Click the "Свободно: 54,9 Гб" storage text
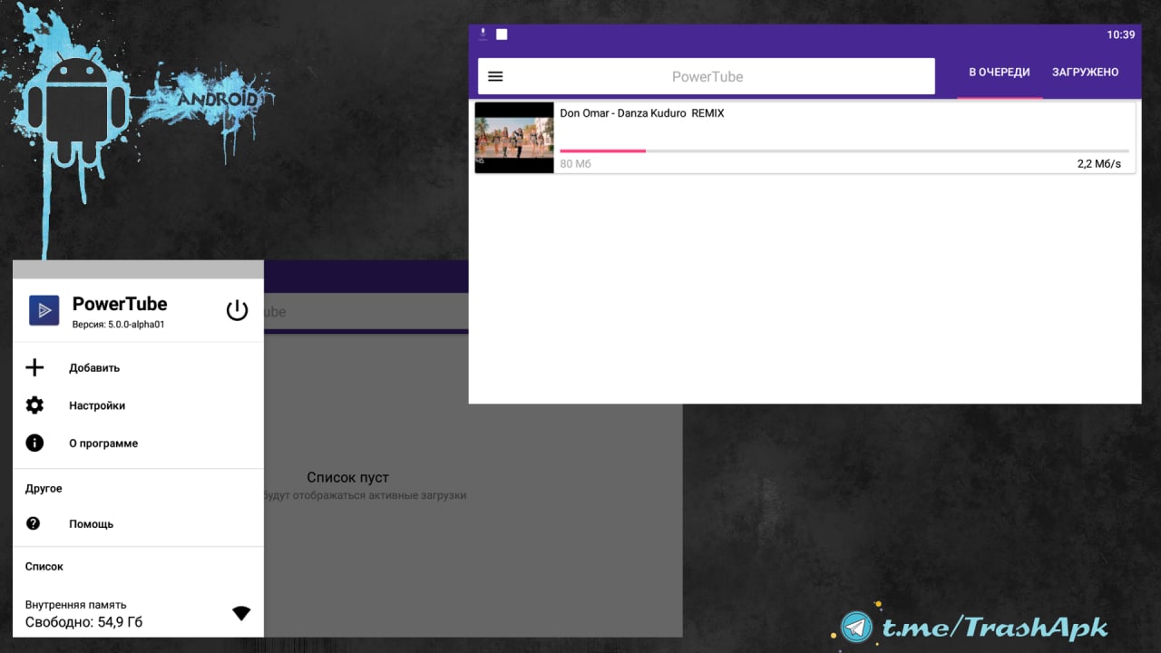 (x=83, y=622)
